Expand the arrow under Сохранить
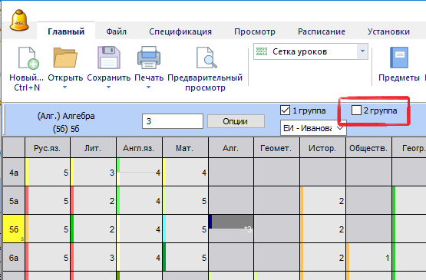The height and width of the screenshot is (280, 426). 108,87
